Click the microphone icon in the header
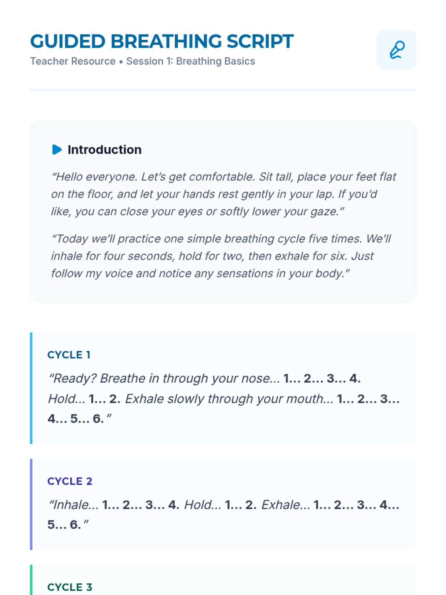This screenshot has width=446, height=595. coord(397,50)
